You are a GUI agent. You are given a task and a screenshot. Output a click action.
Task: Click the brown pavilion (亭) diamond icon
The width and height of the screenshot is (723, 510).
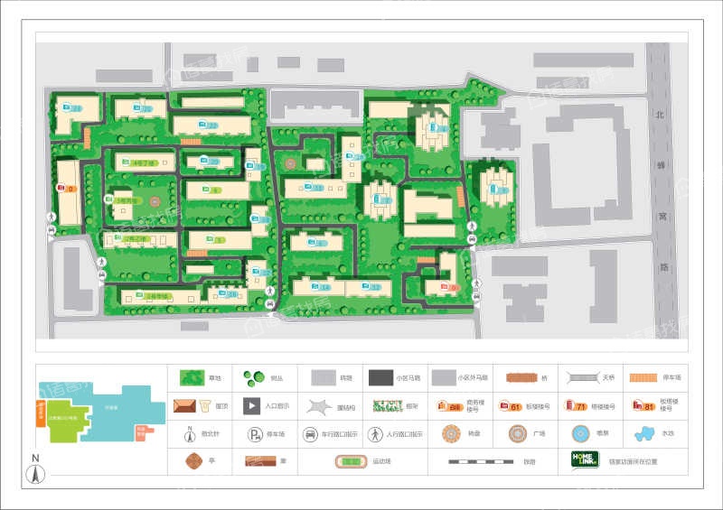pos(193,461)
